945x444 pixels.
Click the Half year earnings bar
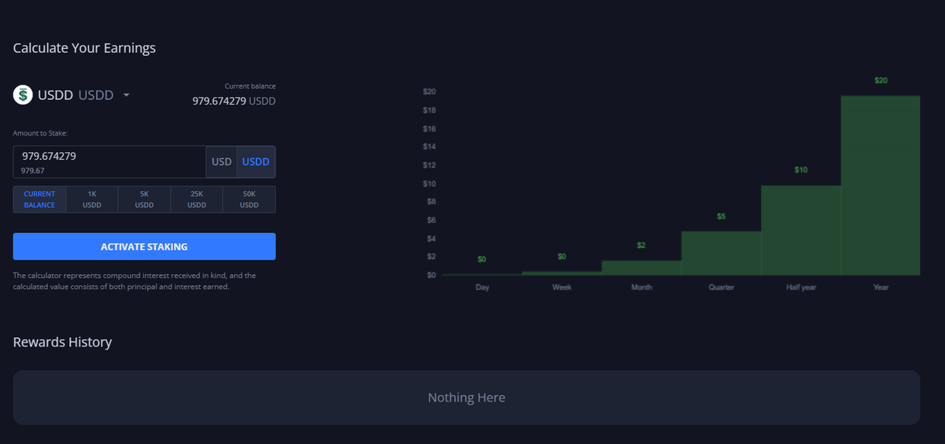point(801,231)
